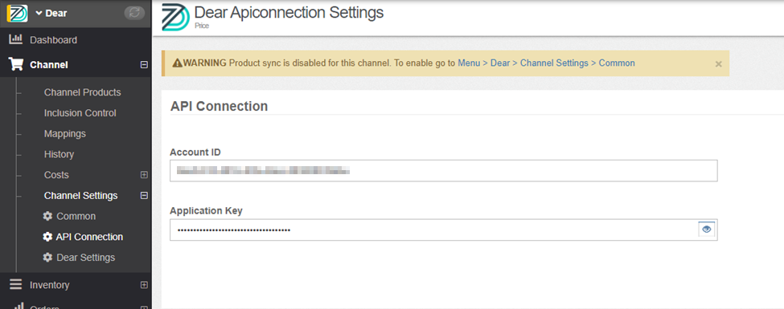Click the sync refresh icon beside Dear
The width and height of the screenshot is (784, 309).
coord(134,13)
